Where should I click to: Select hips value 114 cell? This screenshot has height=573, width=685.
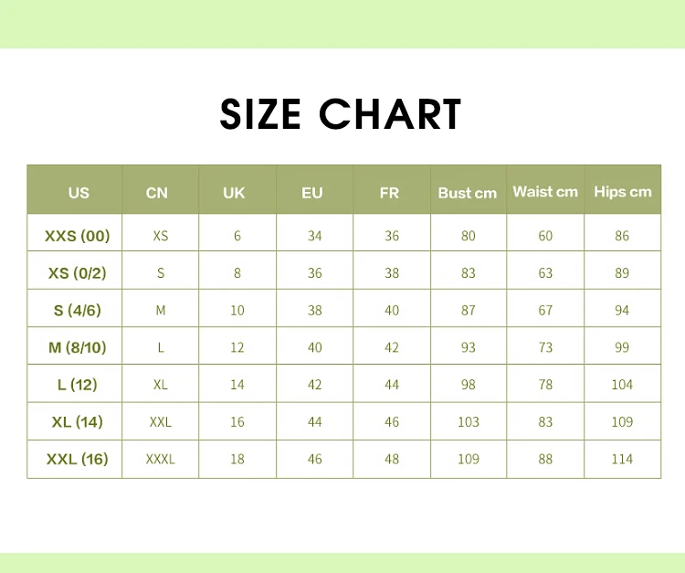pos(622,459)
